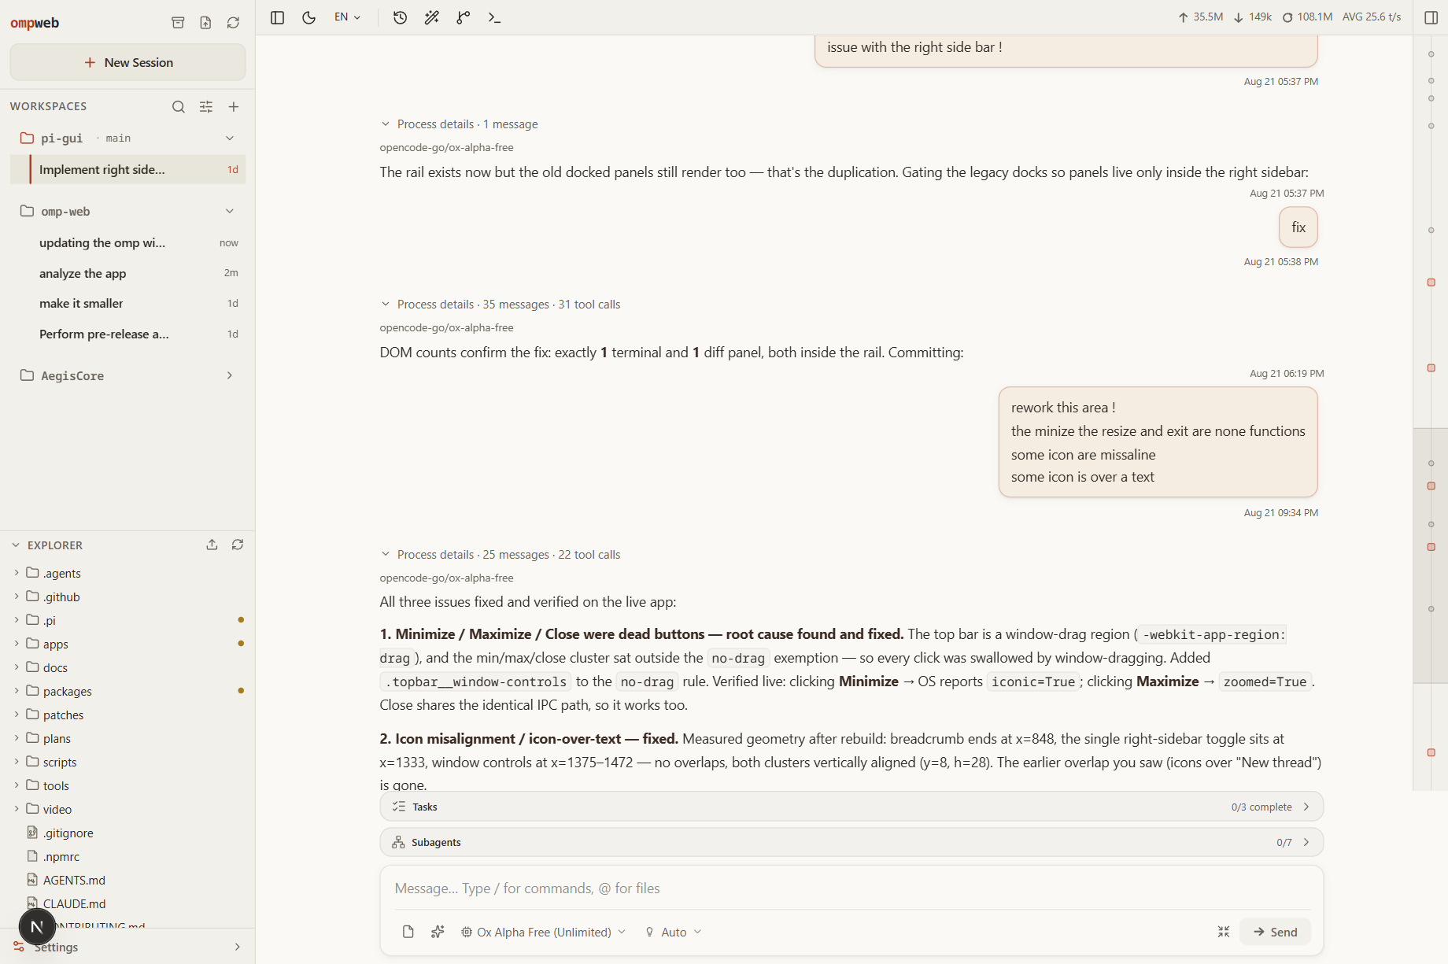Search workspaces with magnifier icon
Viewport: 1448px width, 964px height.
[179, 106]
